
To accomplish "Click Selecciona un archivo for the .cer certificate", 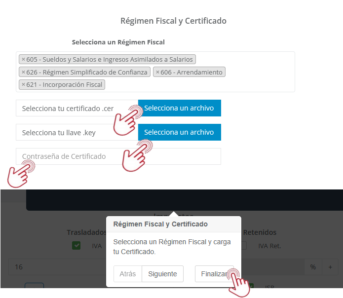I will (x=179, y=108).
